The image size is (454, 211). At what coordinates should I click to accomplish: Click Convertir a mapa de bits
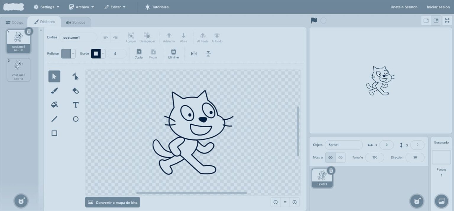pos(112,202)
